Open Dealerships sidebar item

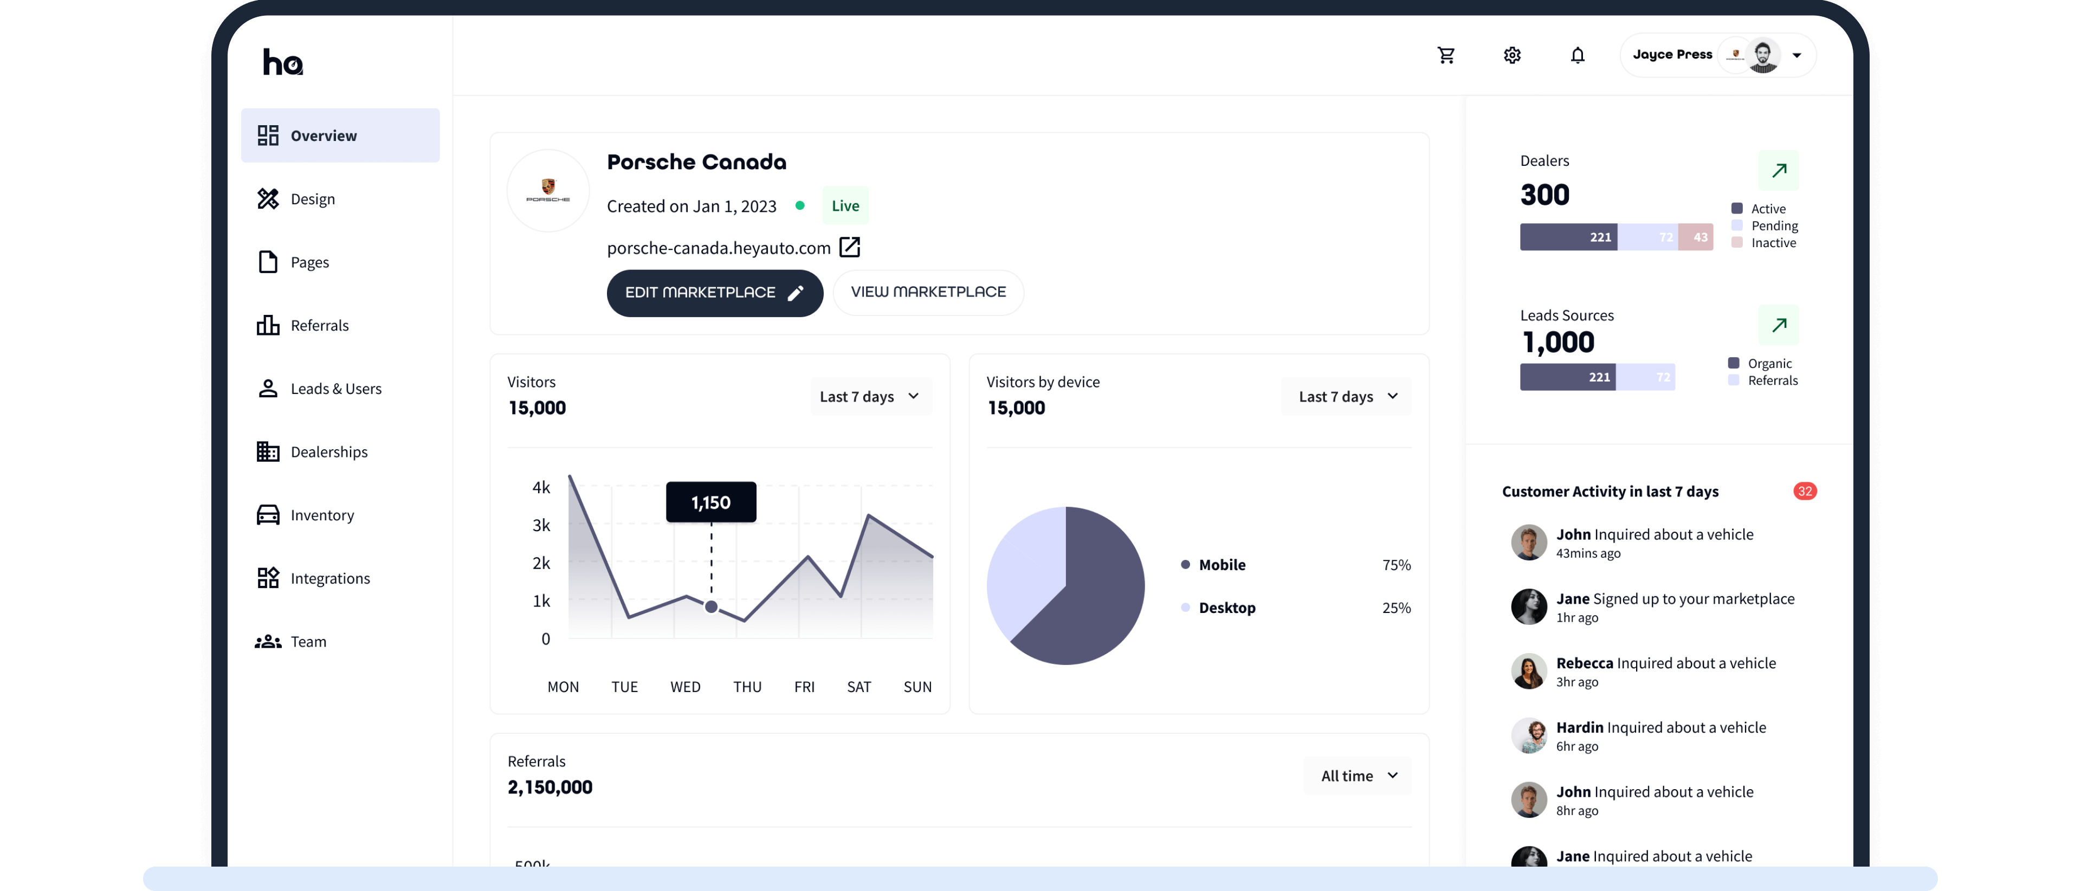coord(328,451)
